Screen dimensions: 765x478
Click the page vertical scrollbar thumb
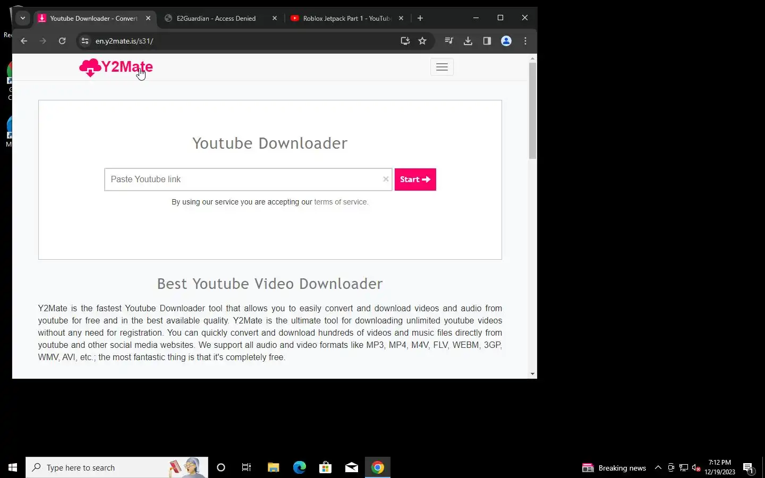pyautogui.click(x=532, y=111)
